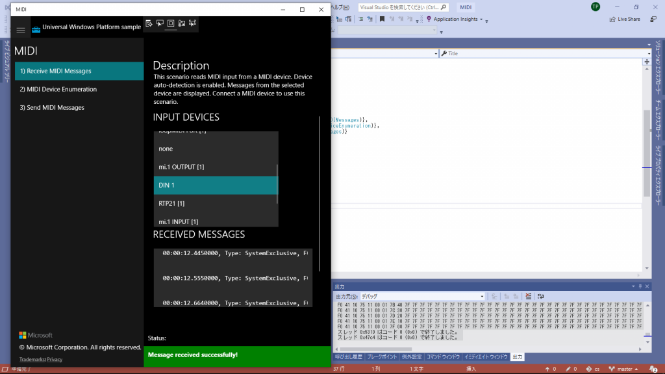Expand the Application Insights dropdown arrow
Viewport: 665px width, 374px height.
pos(481,19)
